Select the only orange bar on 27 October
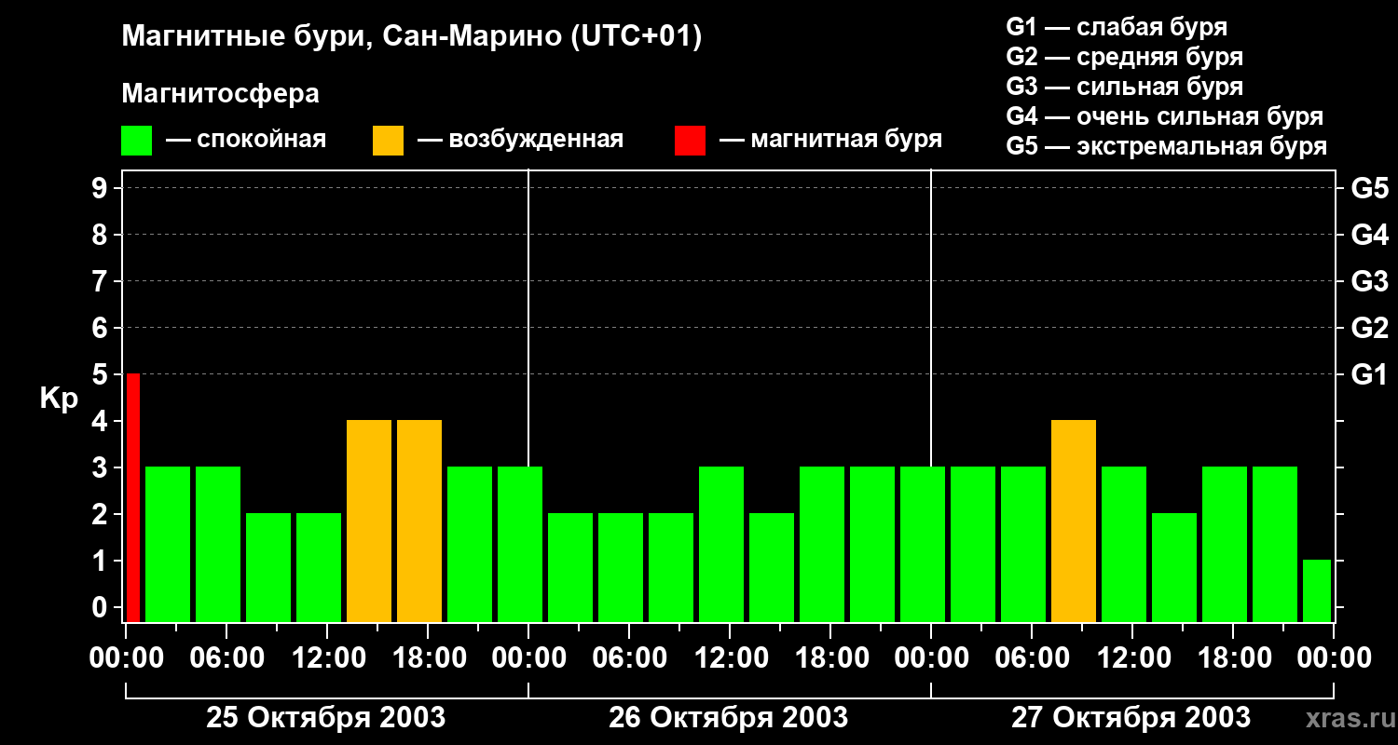The image size is (1398, 745). (x=1074, y=521)
